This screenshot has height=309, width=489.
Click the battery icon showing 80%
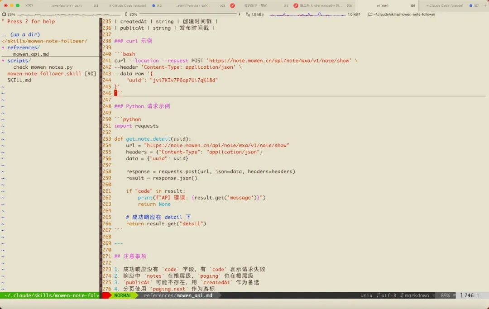tap(126, 14)
